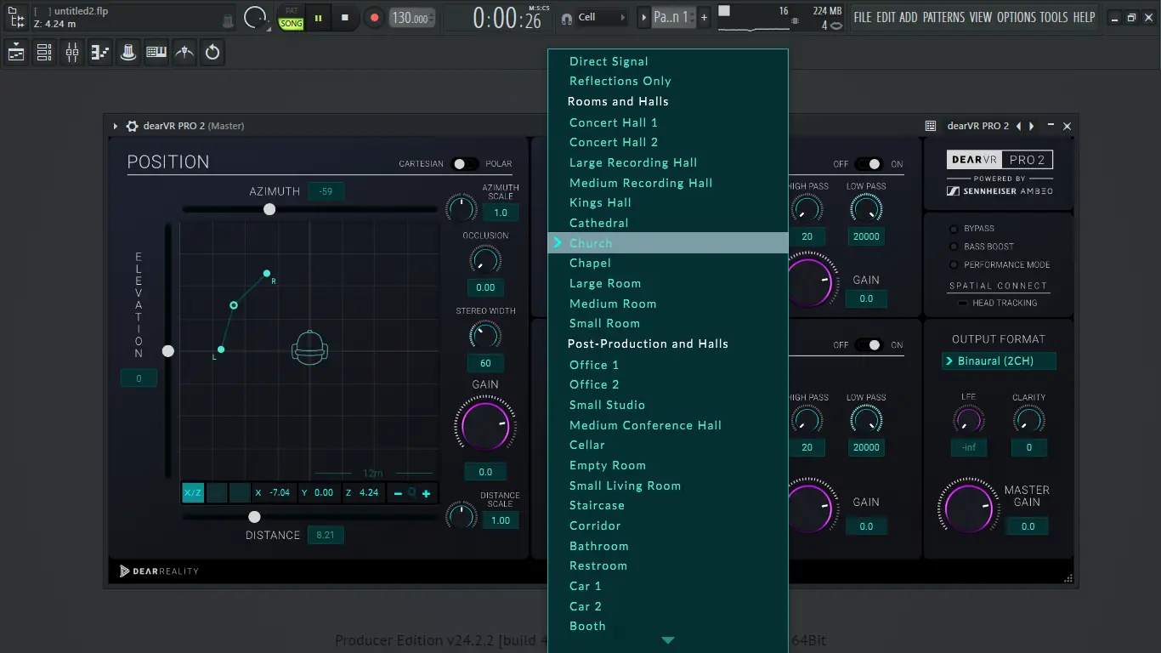Click the pattern/playlist icon at top-left corner
1161x653 pixels.
16,17
